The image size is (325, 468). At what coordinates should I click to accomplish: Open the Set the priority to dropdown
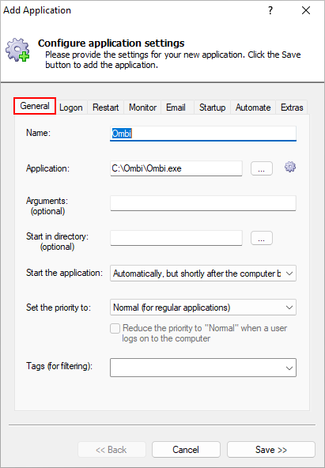[203, 307]
